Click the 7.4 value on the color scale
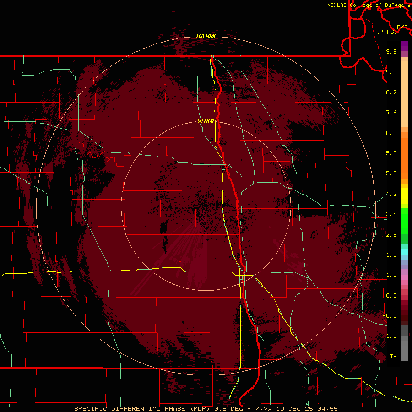This screenshot has width=412, height=412. 391,113
